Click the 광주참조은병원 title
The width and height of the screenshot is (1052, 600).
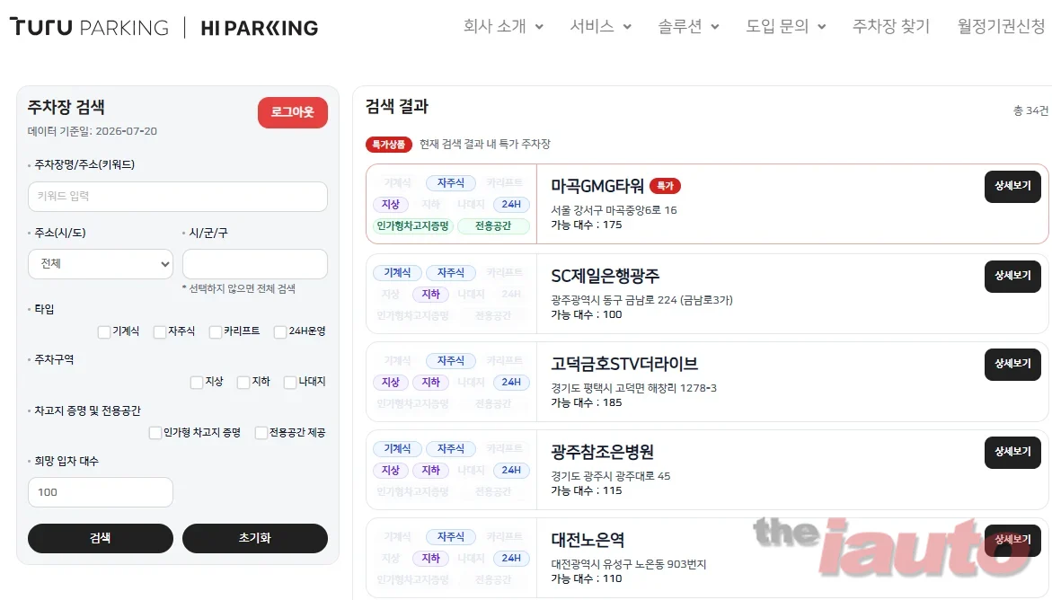(x=602, y=452)
